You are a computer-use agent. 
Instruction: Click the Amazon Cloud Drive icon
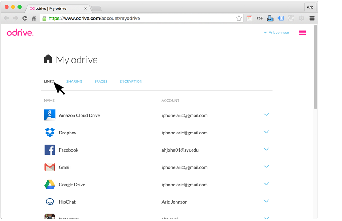[x=50, y=115]
